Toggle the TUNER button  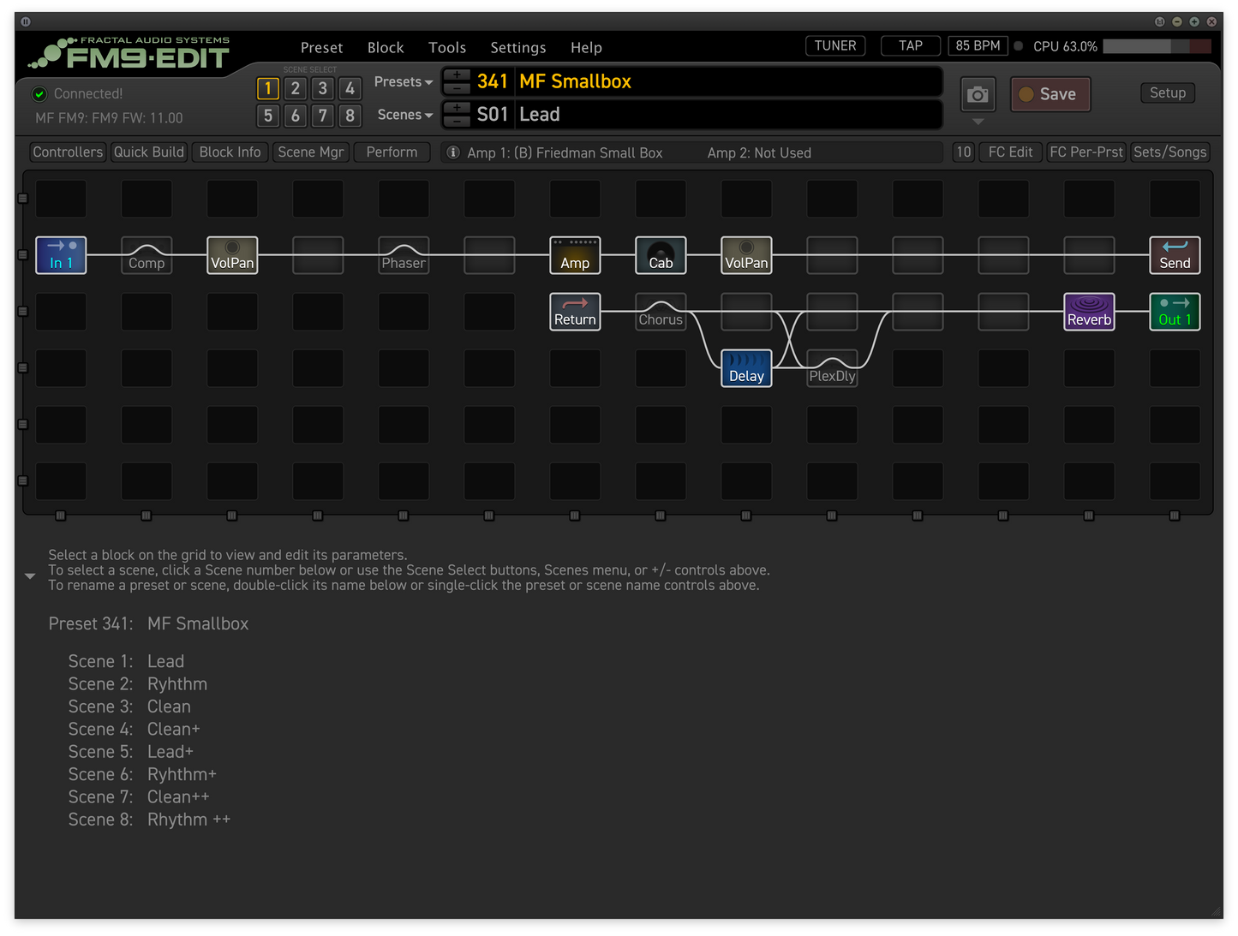tap(835, 46)
